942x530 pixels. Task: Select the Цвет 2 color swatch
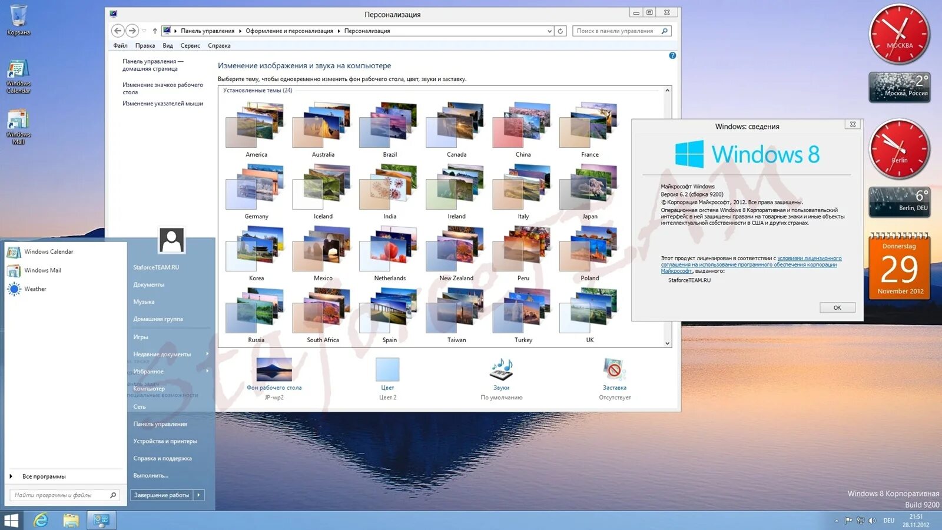click(387, 368)
